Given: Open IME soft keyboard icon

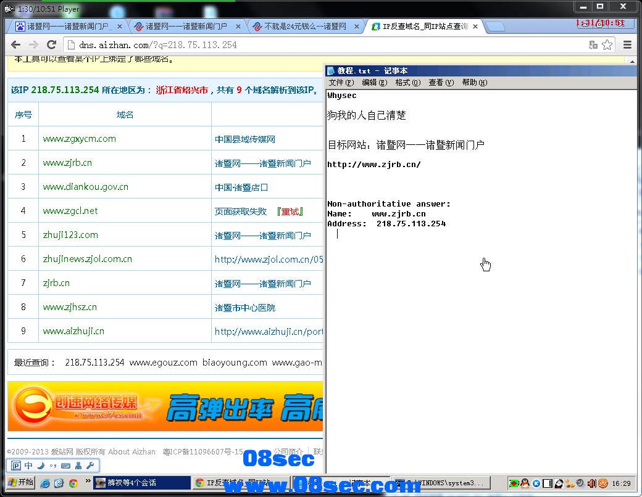Looking at the screenshot, I should pyautogui.click(x=65, y=466).
